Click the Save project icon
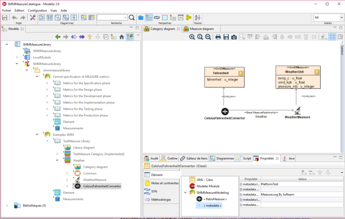This screenshot has width=345, height=219. coord(4,18)
